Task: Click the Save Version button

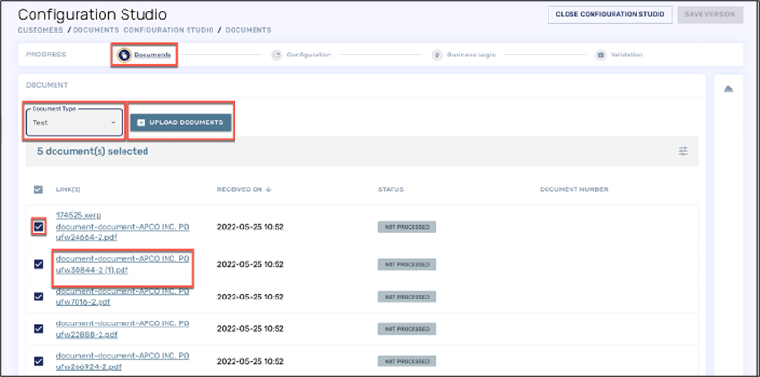Action: coord(710,14)
